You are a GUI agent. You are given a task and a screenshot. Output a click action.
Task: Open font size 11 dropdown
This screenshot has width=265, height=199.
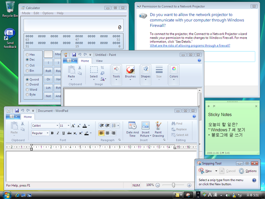click(69, 126)
